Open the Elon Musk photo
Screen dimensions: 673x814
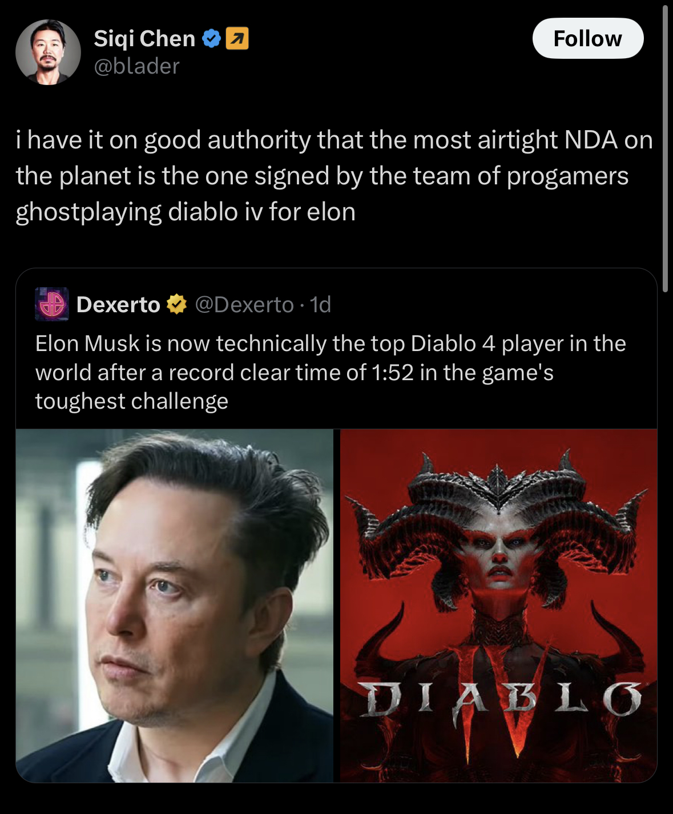click(x=175, y=606)
